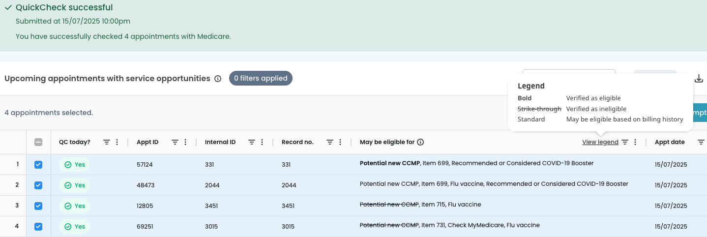Click the info icon beside service opportunities heading
The image size is (707, 237).
[x=218, y=79]
